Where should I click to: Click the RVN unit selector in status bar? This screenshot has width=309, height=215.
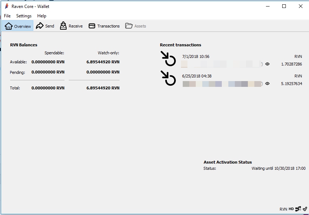coord(283,209)
